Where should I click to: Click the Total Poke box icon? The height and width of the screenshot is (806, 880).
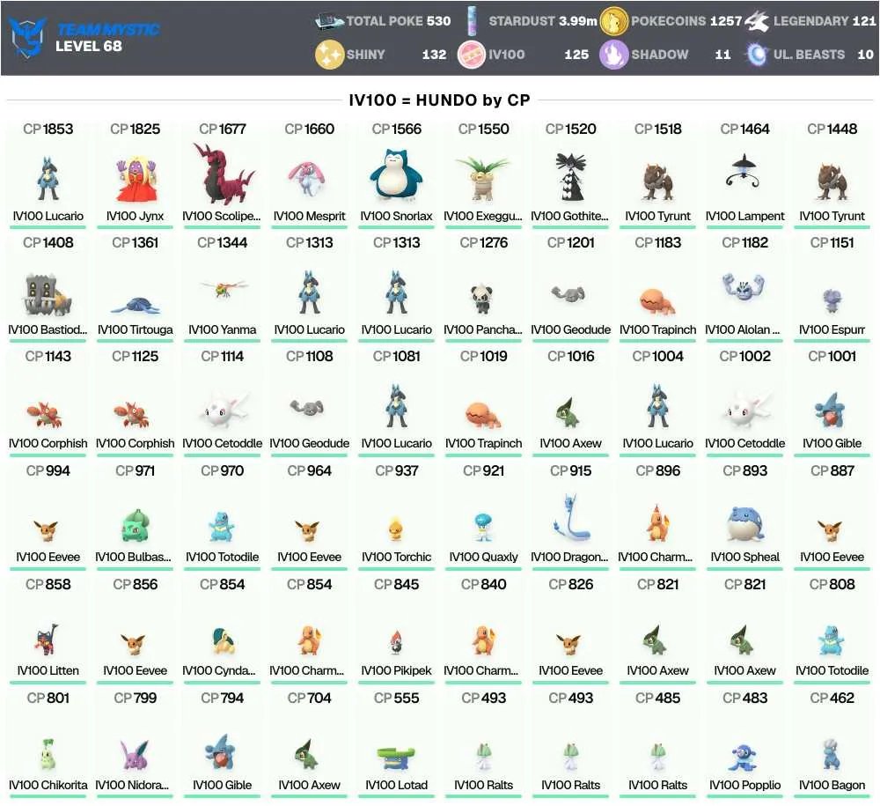tap(329, 21)
